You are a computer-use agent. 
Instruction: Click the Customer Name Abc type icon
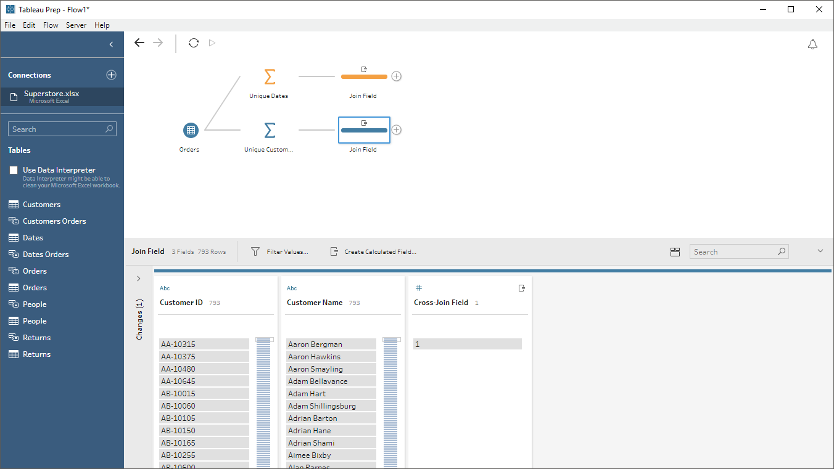click(292, 288)
